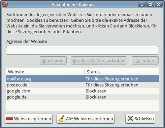Screen dimensions: 165x128
Task: Click Alle Websites entfernen button
Action: [86, 119]
